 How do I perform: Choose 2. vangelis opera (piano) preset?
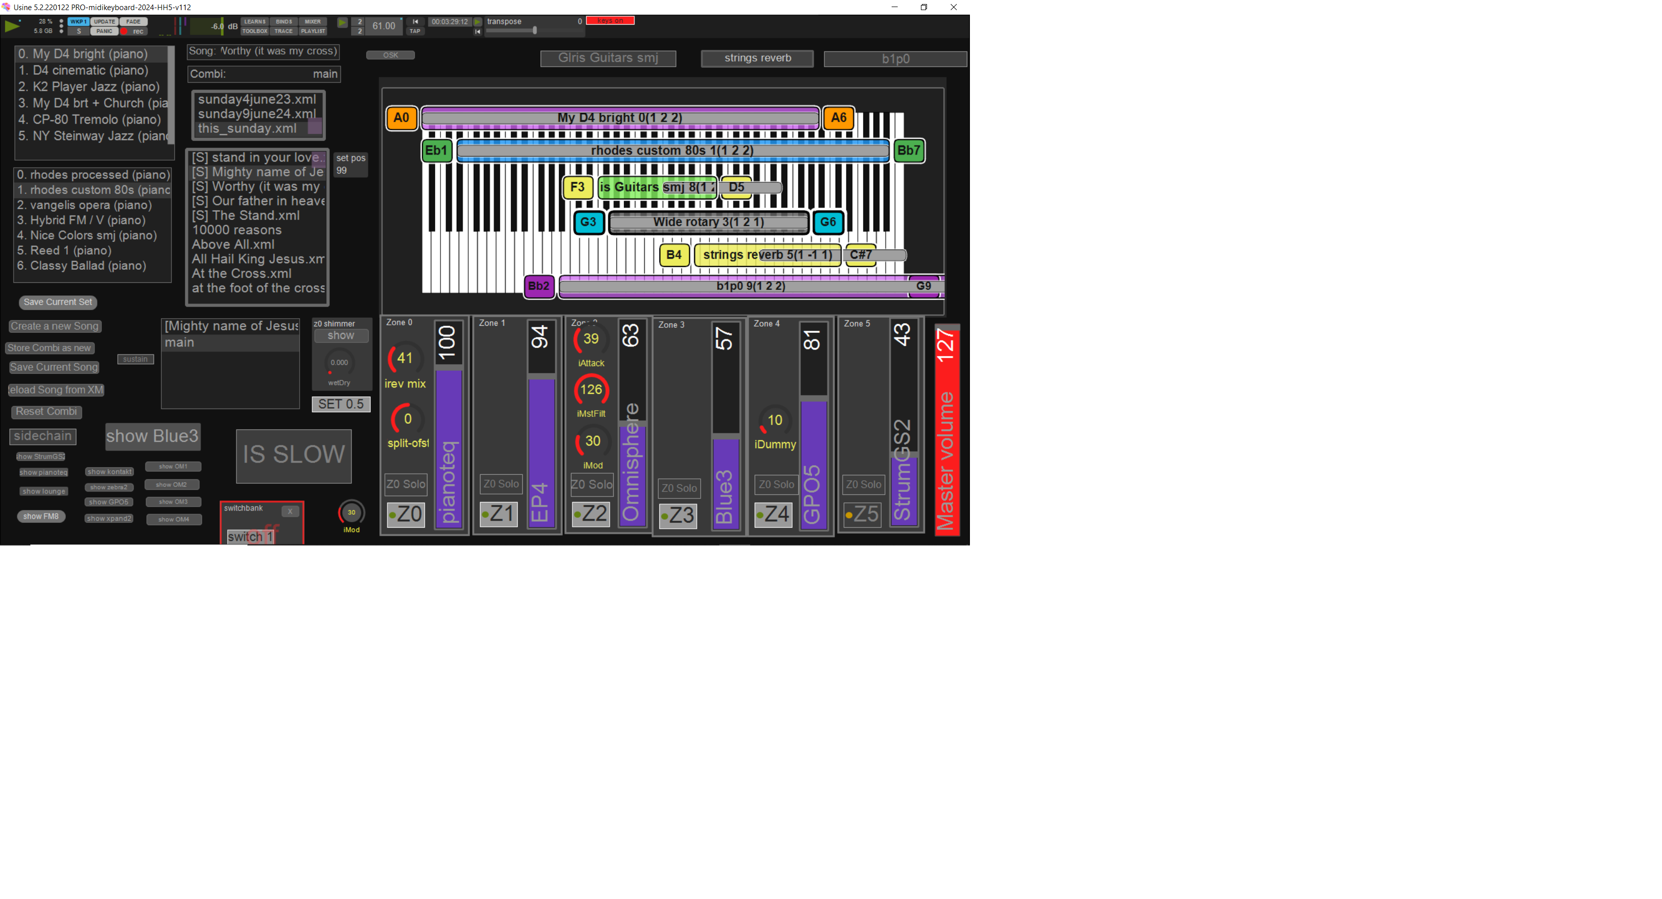click(x=84, y=205)
